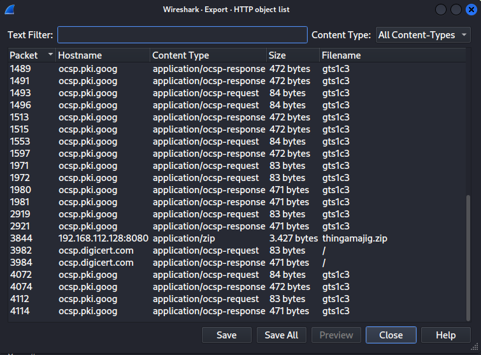This screenshot has height=355, width=481.
Task: Click the "/" filename of packet 3982
Action: click(x=324, y=250)
